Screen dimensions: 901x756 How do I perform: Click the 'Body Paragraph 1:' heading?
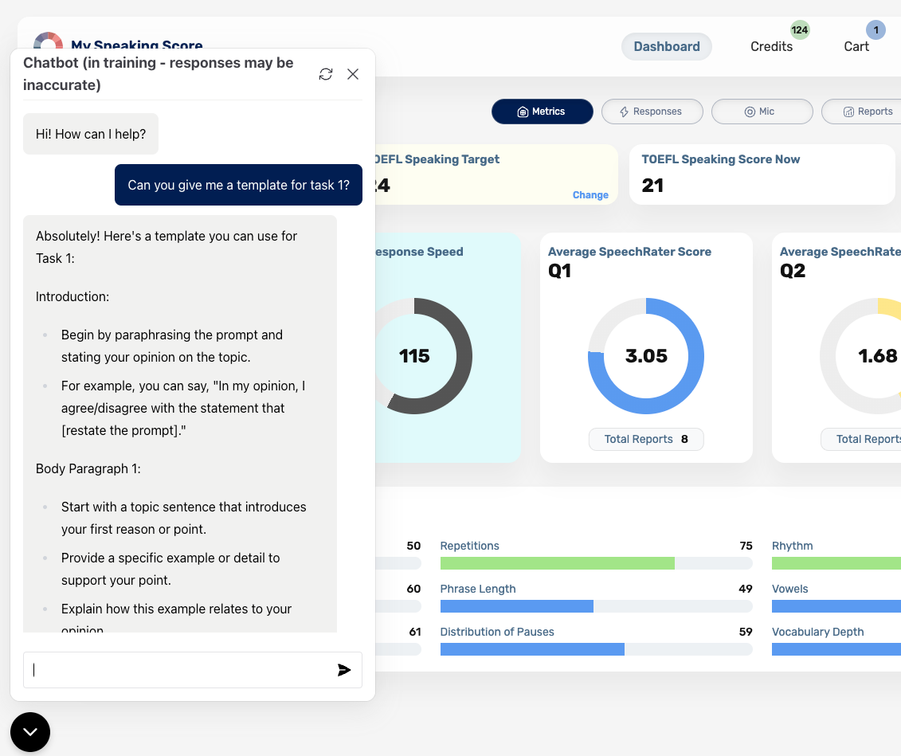coord(88,468)
